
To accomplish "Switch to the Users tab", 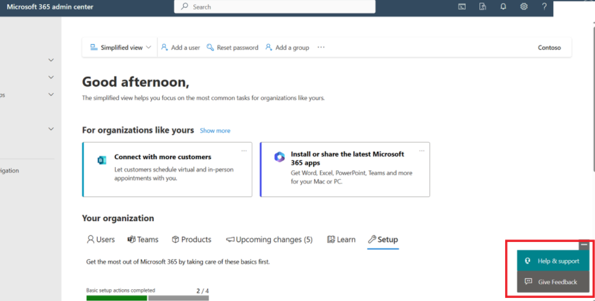I will tap(100, 240).
